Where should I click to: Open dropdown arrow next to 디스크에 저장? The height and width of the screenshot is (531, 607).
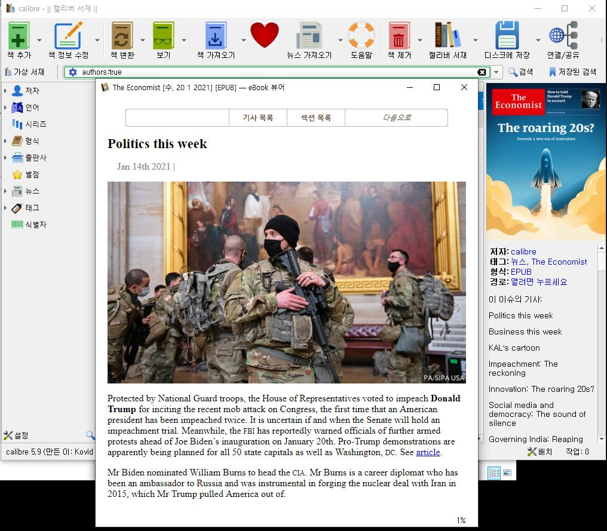pyautogui.click(x=538, y=40)
